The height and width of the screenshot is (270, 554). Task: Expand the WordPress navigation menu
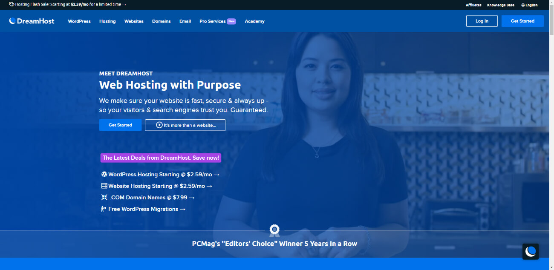[x=79, y=21]
